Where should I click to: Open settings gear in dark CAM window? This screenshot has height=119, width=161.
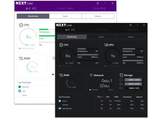130,25
